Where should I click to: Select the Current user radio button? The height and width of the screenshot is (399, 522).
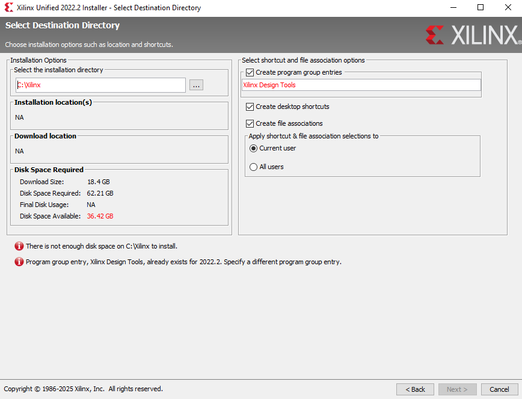[x=253, y=148]
